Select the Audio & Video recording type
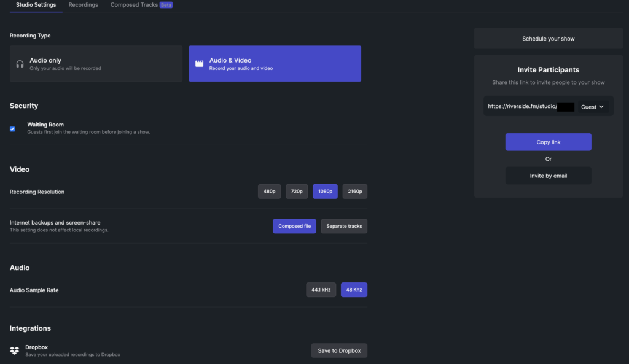 point(275,63)
